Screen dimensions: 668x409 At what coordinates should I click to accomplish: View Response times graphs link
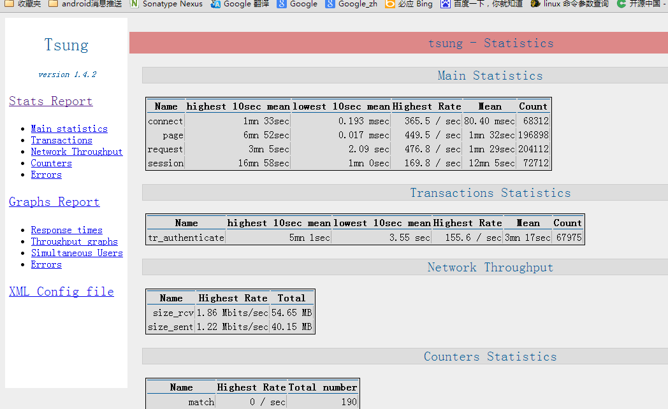(x=66, y=230)
